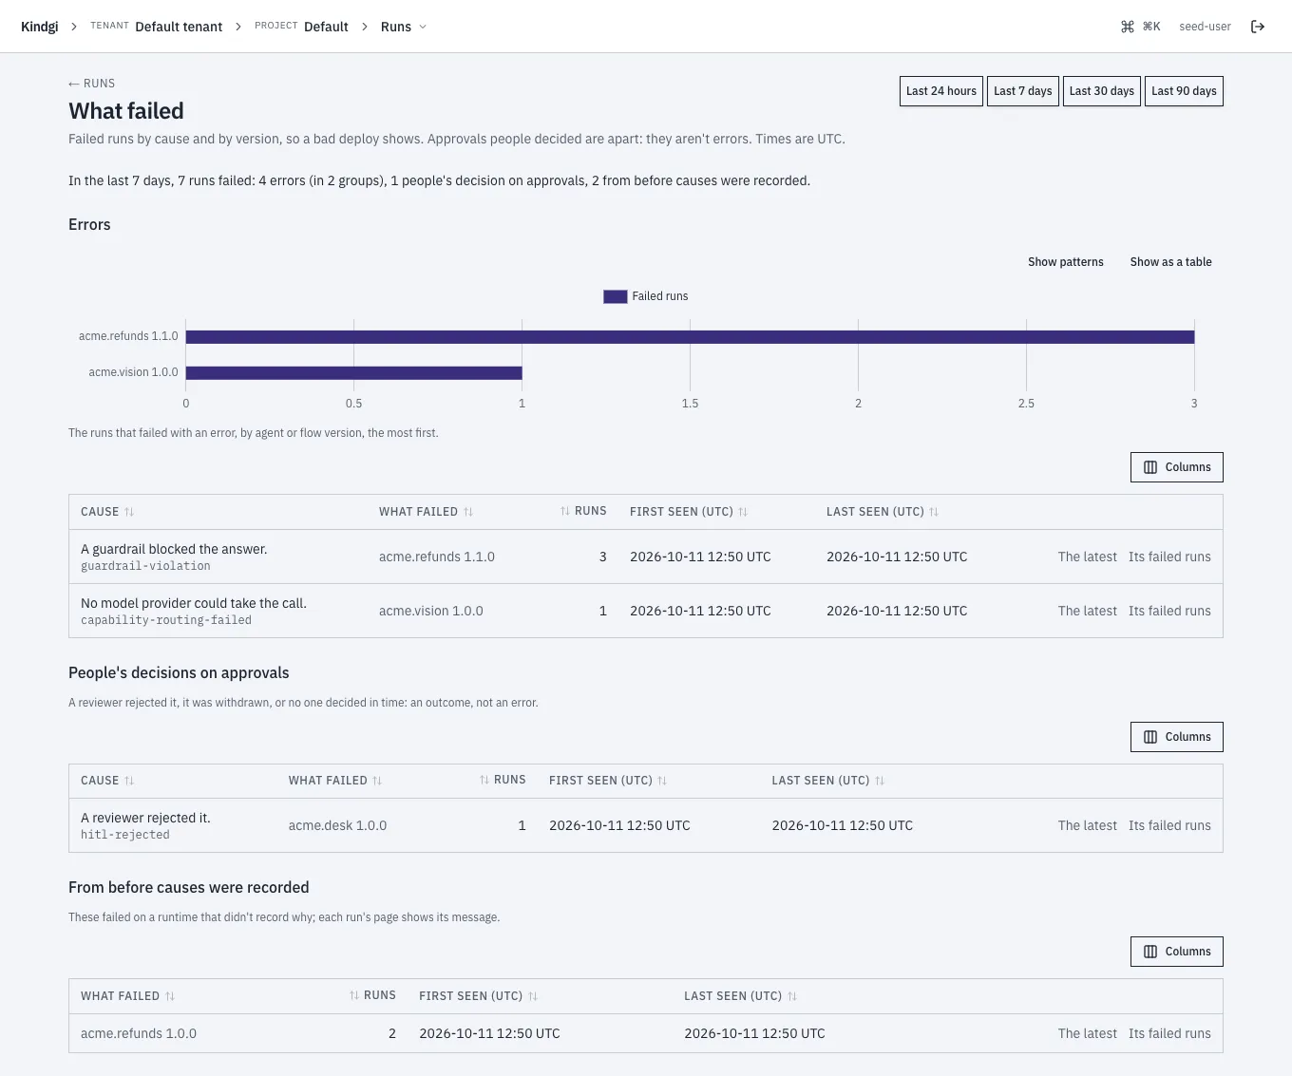This screenshot has height=1076, width=1292.
Task: Select the Last 24 hours range
Action: (941, 91)
